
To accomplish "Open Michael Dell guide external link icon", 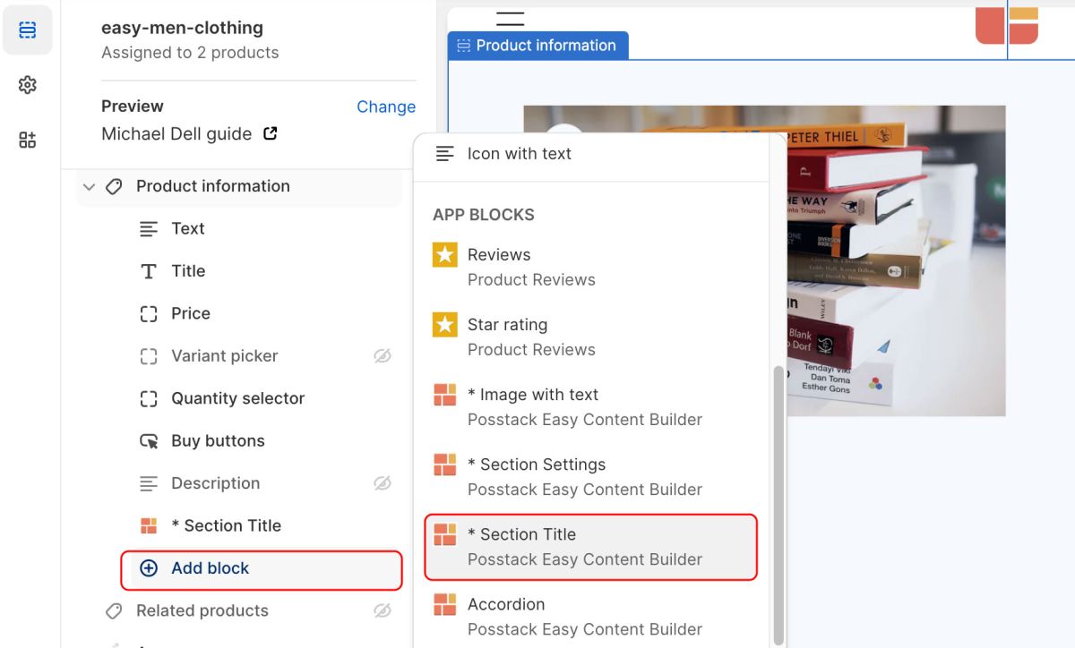I will [270, 133].
